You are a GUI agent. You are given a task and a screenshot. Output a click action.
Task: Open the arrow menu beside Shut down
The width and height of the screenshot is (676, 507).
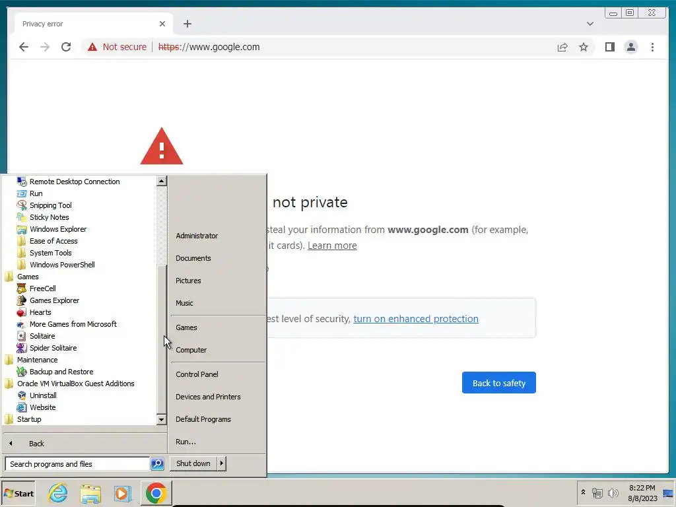[222, 463]
